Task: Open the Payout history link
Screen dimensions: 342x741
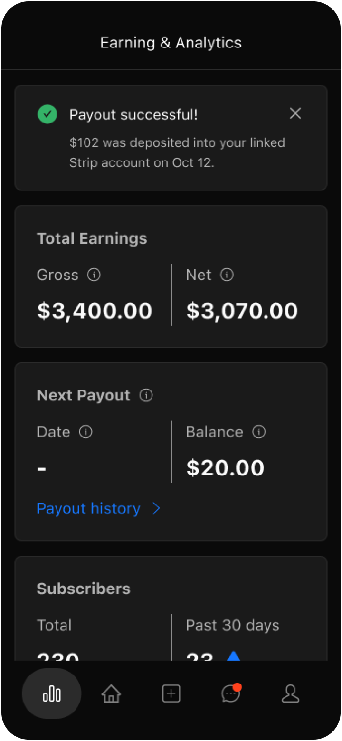Action: 88,509
